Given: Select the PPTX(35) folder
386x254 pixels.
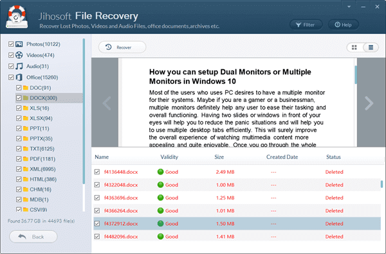Looking at the screenshot, I should click(41, 139).
